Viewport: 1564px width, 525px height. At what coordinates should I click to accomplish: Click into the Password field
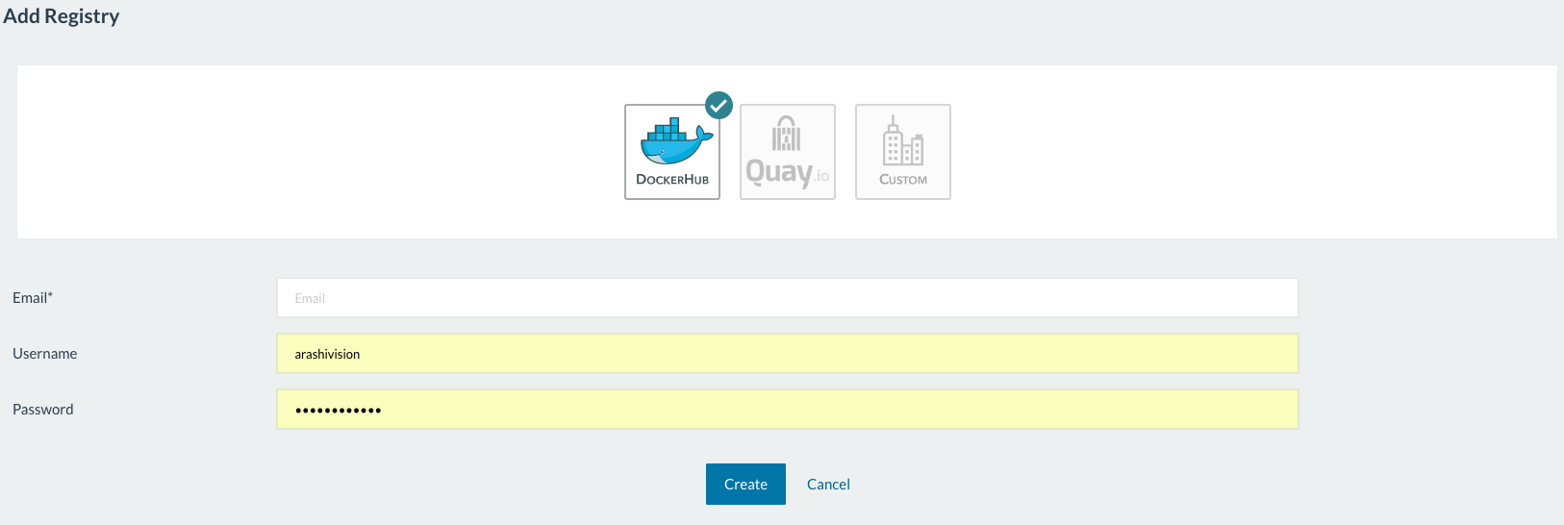[x=788, y=410]
